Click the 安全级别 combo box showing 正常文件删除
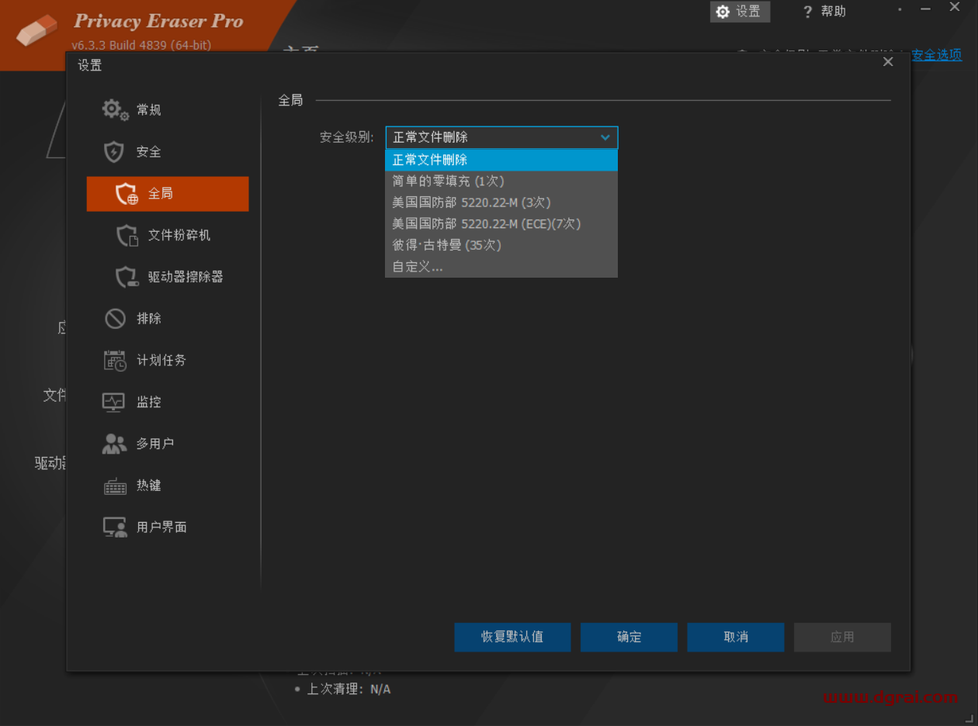 (501, 137)
